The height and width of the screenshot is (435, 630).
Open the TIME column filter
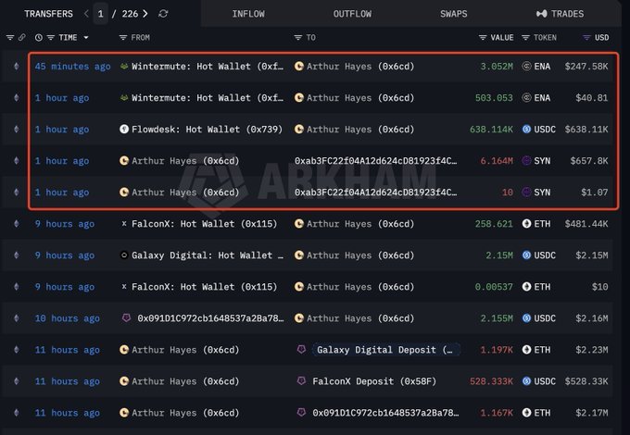51,38
